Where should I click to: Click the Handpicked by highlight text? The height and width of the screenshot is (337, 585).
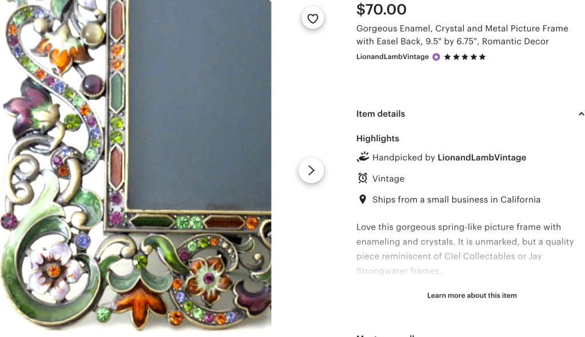[x=404, y=157]
